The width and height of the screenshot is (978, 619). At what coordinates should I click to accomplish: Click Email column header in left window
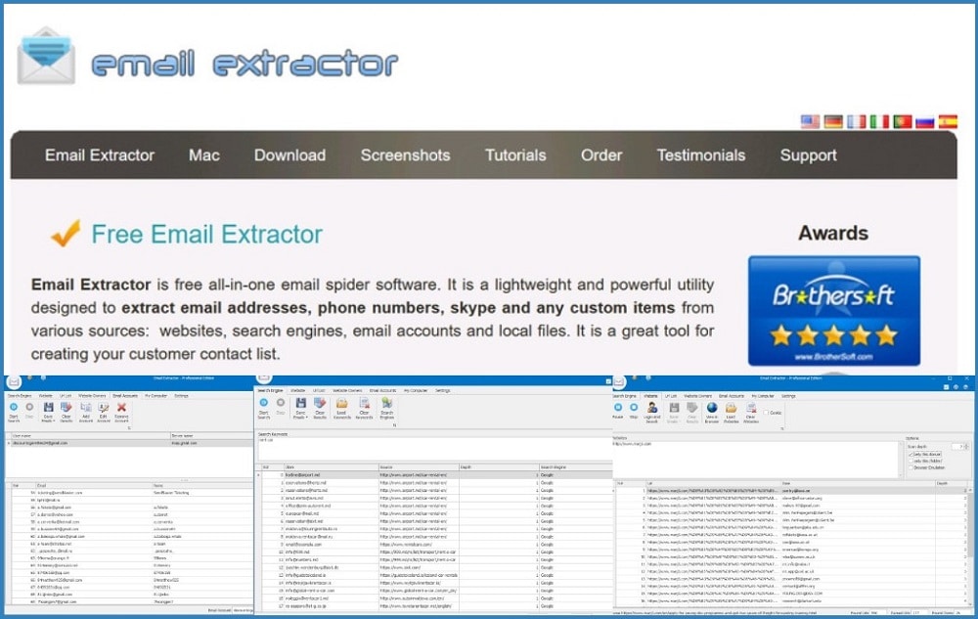[94, 486]
